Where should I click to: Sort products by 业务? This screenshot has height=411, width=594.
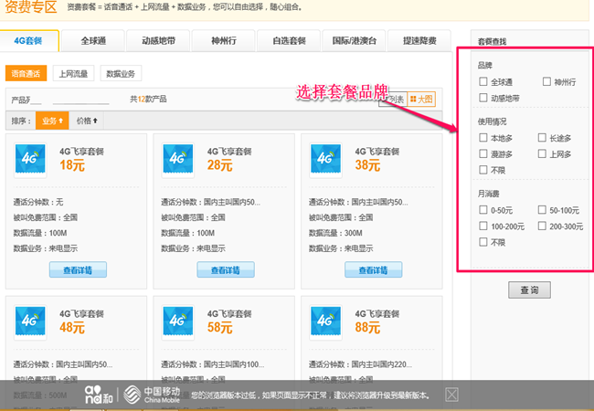point(52,121)
